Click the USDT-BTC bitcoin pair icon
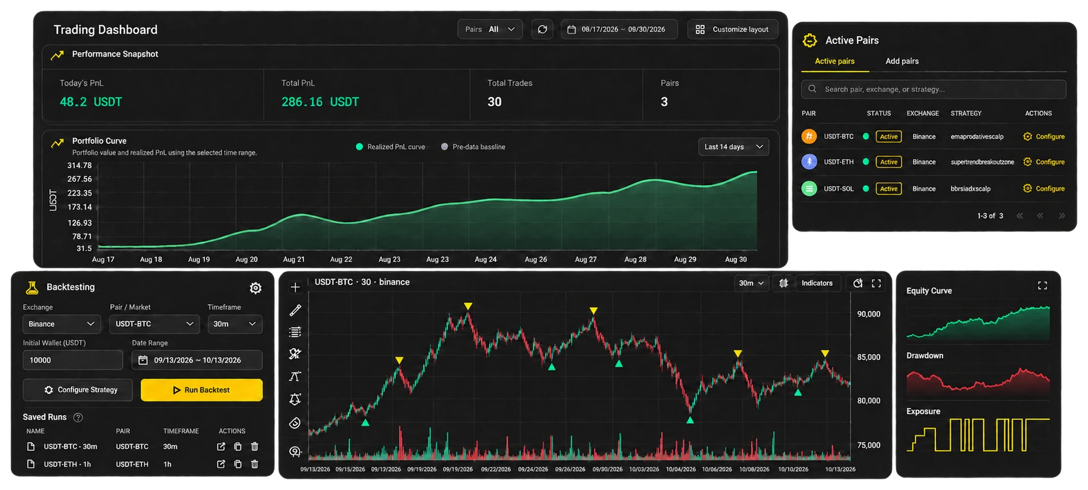 (809, 137)
